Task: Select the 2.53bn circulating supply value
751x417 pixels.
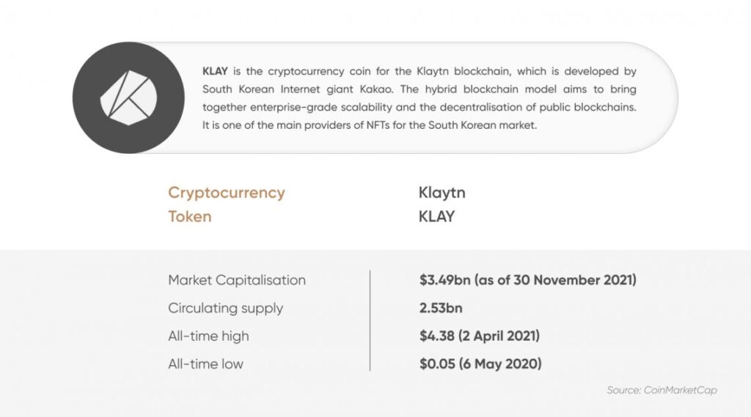Action: [x=440, y=308]
